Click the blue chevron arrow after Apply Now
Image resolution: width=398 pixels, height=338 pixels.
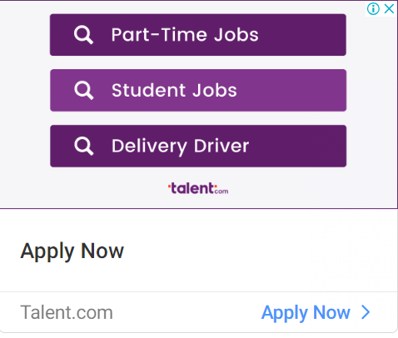(x=366, y=312)
